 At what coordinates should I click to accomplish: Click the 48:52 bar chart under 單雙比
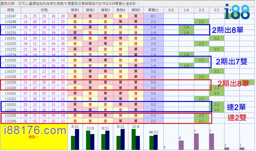click(x=153, y=140)
